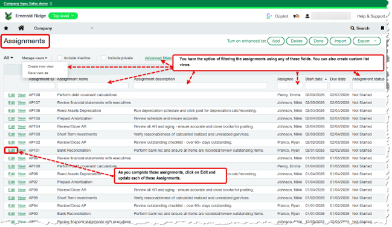
Task: Open the All views dropdown
Action: pyautogui.click(x=8, y=58)
